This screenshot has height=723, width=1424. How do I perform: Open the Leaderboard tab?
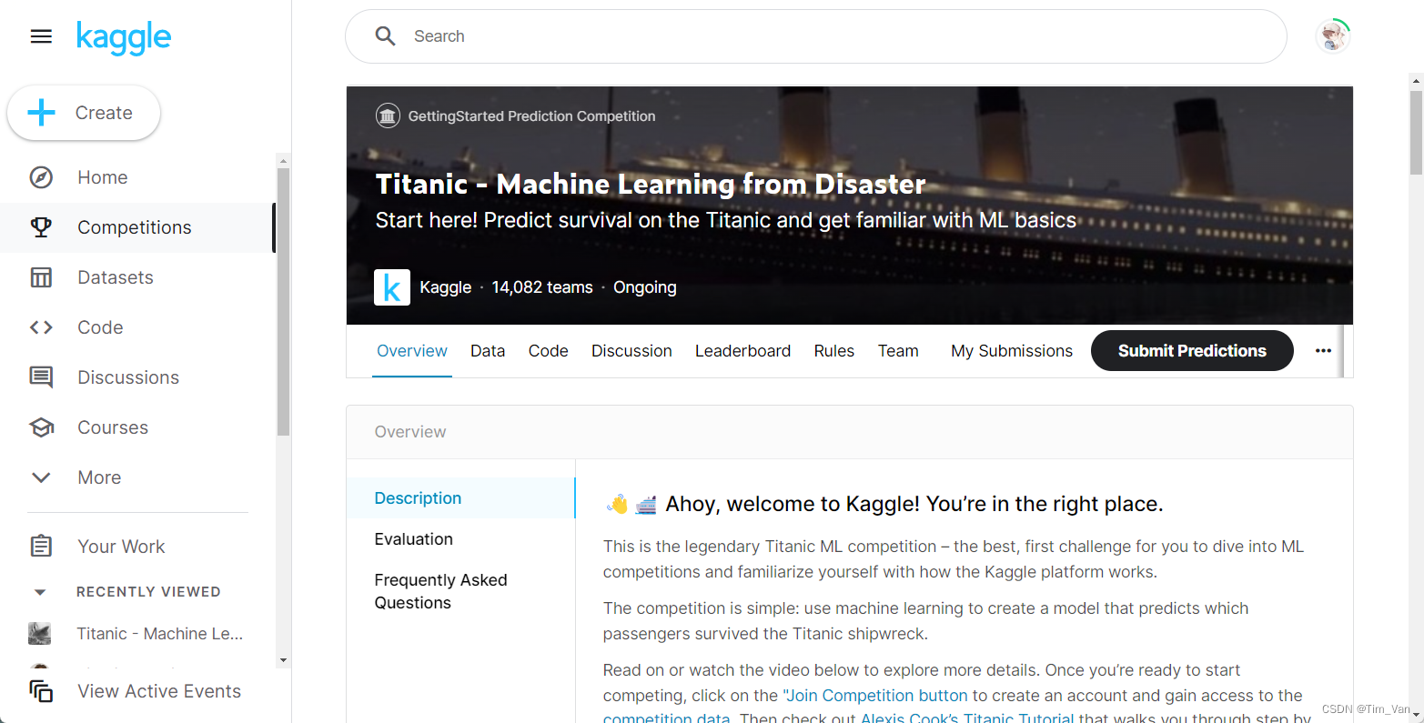(x=742, y=350)
